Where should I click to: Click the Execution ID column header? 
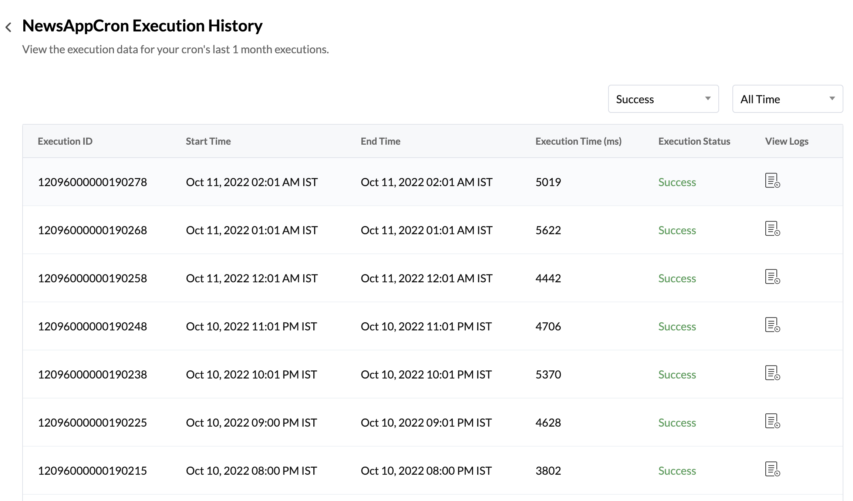click(x=65, y=141)
